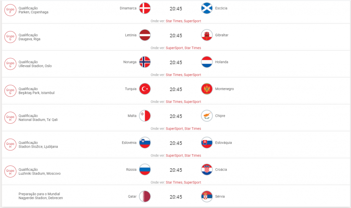
Task: Click the Sérvia team name
Action: pos(220,196)
